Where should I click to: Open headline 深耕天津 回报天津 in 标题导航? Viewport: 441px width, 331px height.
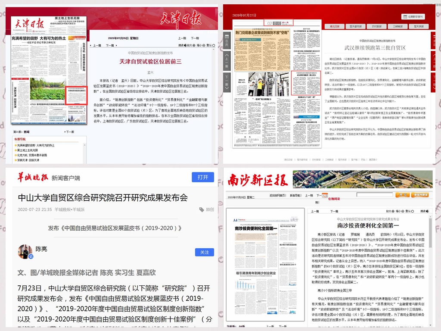[x=28, y=160]
